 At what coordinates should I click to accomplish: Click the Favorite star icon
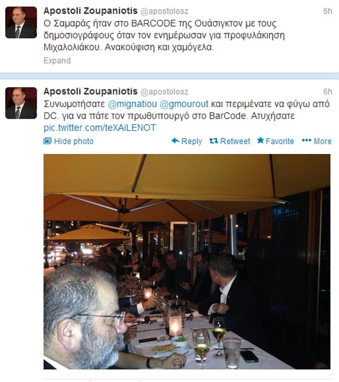pyautogui.click(x=260, y=140)
